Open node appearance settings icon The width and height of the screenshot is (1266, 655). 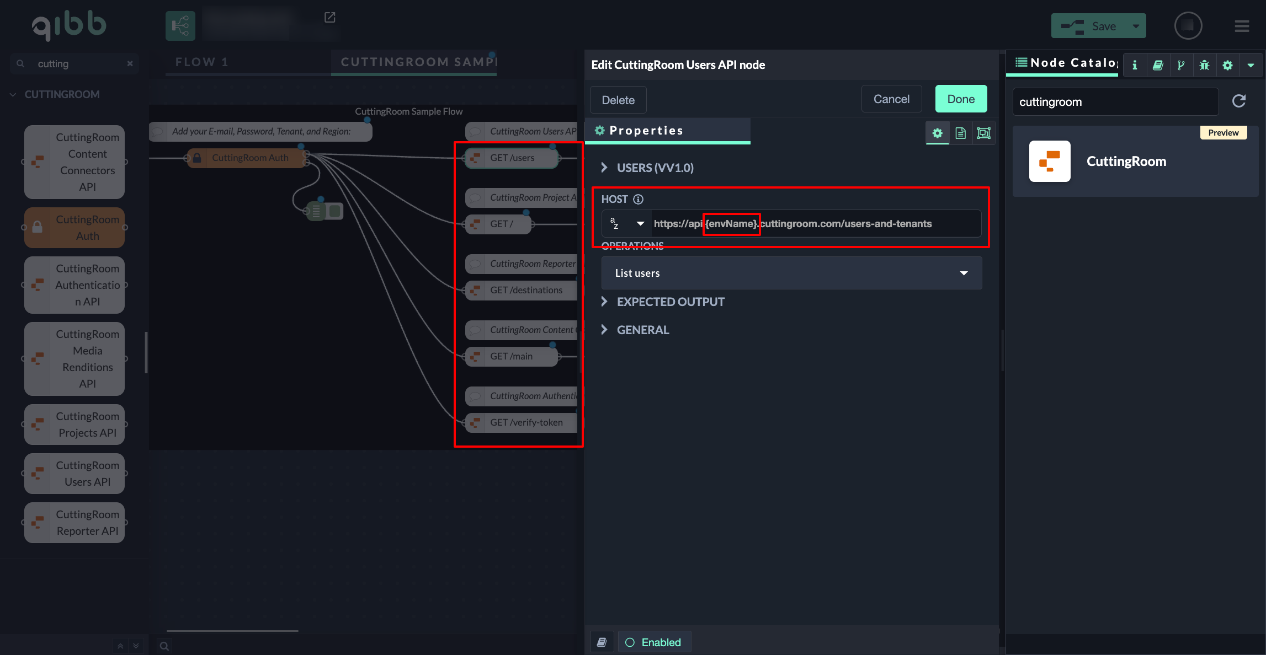(983, 133)
